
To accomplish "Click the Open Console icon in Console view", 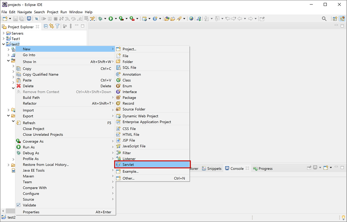I will [326, 168].
